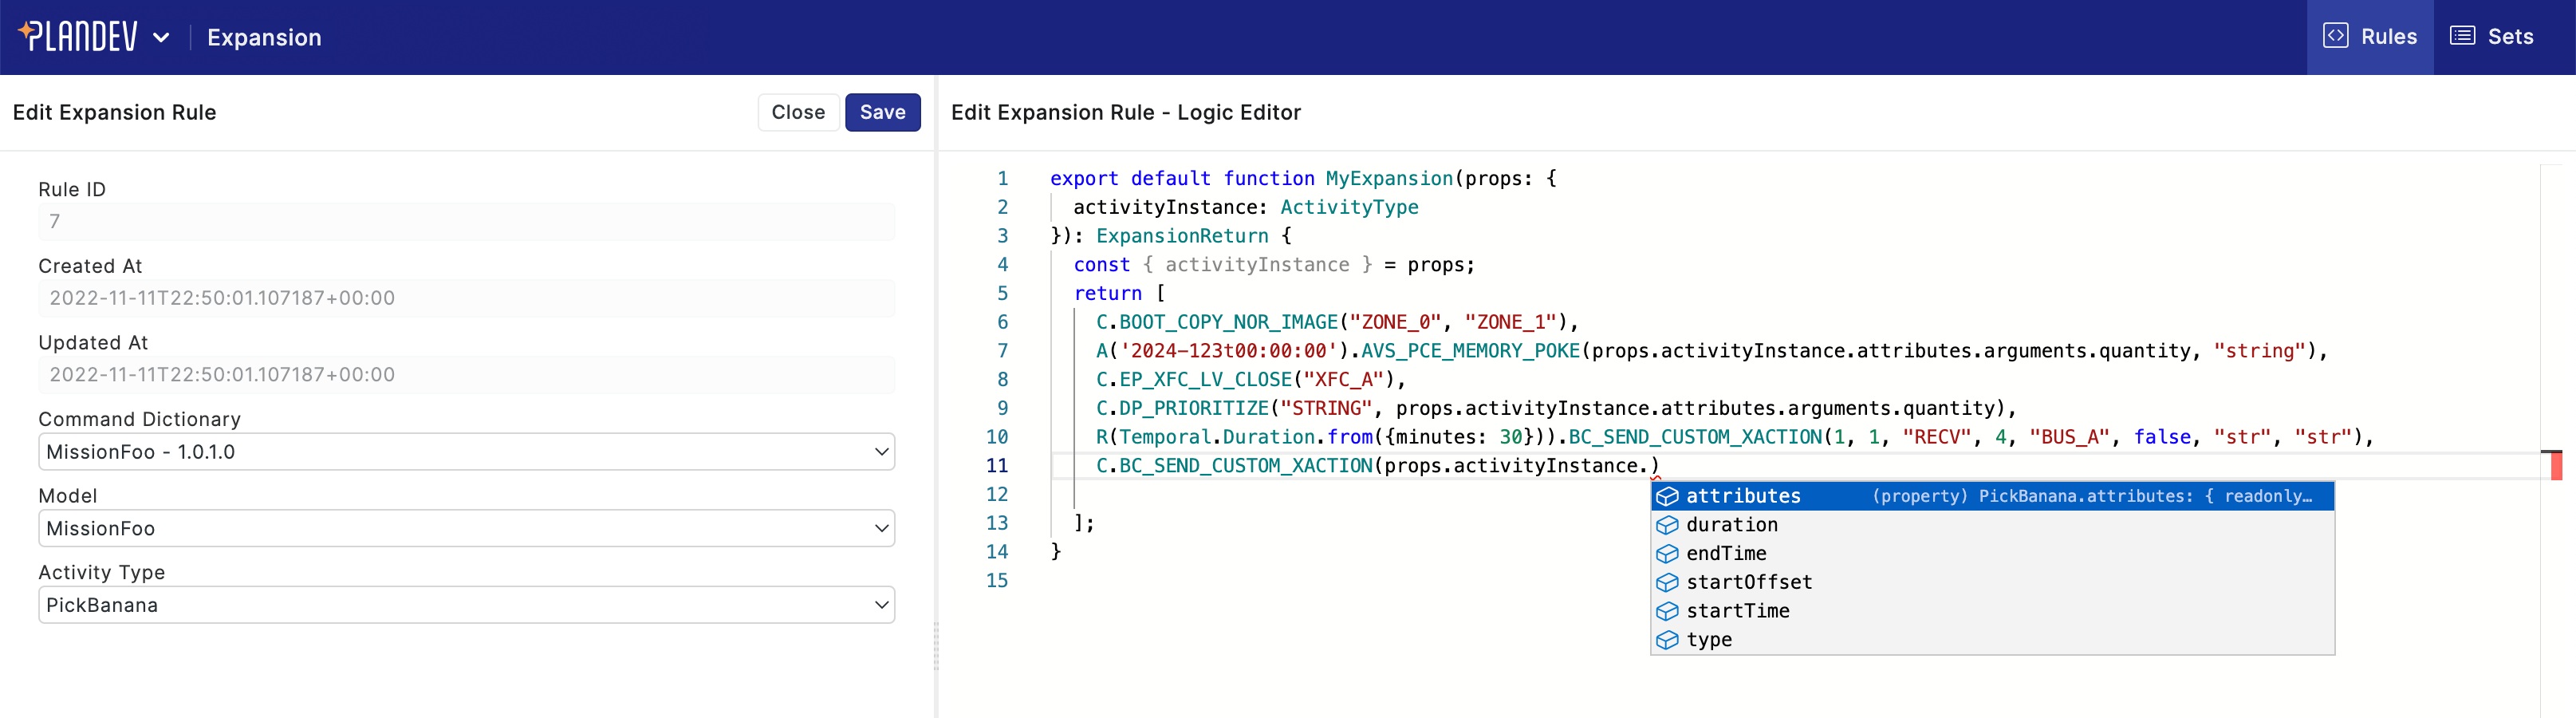Viewport: 2576px width, 718px height.
Task: Click the type property icon in autocomplete
Action: (x=1667, y=639)
